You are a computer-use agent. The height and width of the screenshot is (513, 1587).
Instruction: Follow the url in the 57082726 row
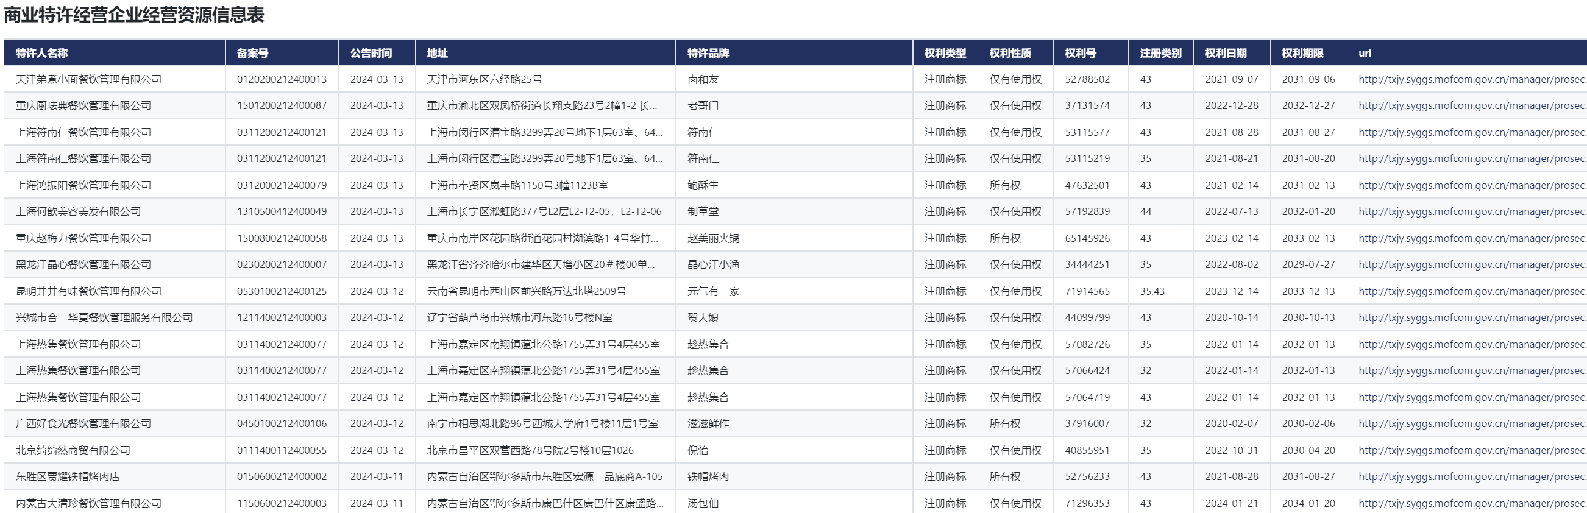point(1472,344)
